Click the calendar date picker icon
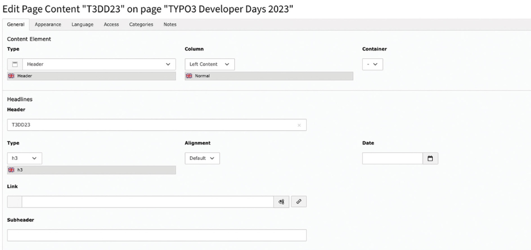 point(430,158)
